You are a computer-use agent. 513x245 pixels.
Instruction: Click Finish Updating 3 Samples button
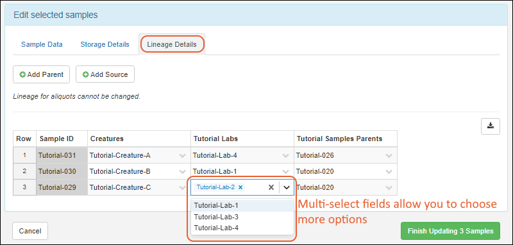click(450, 231)
